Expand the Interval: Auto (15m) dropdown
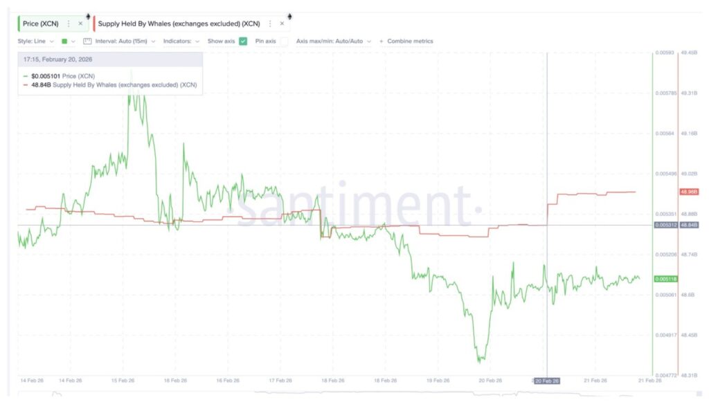Screen dimensions: 709x402 tap(123, 42)
